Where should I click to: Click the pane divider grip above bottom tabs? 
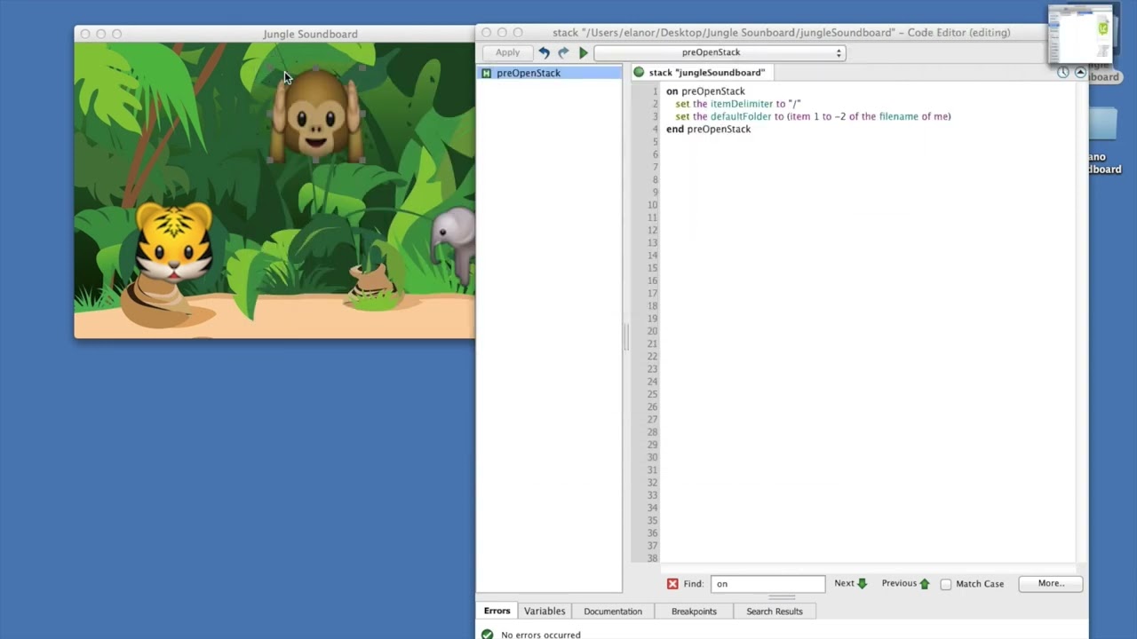782,597
